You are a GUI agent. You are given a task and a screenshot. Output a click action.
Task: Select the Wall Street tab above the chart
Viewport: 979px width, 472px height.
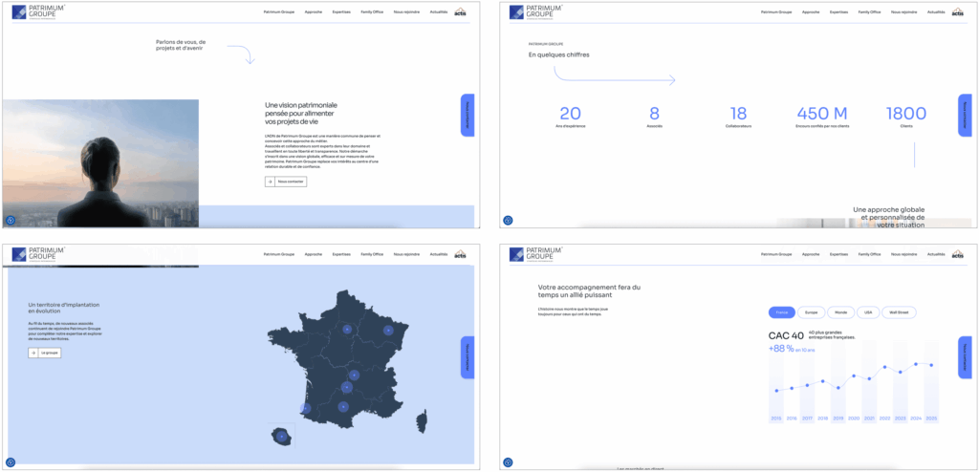(900, 312)
